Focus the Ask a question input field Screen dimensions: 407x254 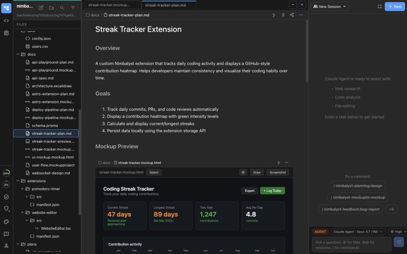[x=351, y=245]
